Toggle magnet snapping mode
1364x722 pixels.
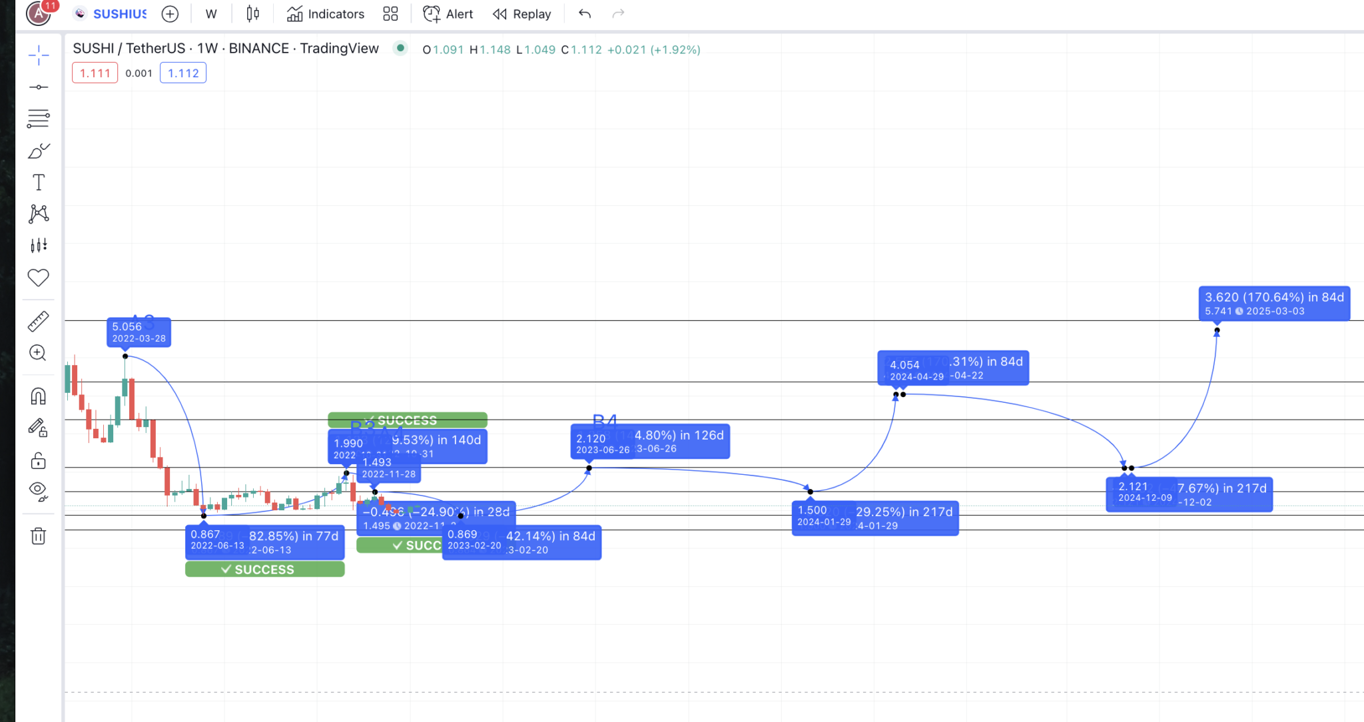coord(39,397)
